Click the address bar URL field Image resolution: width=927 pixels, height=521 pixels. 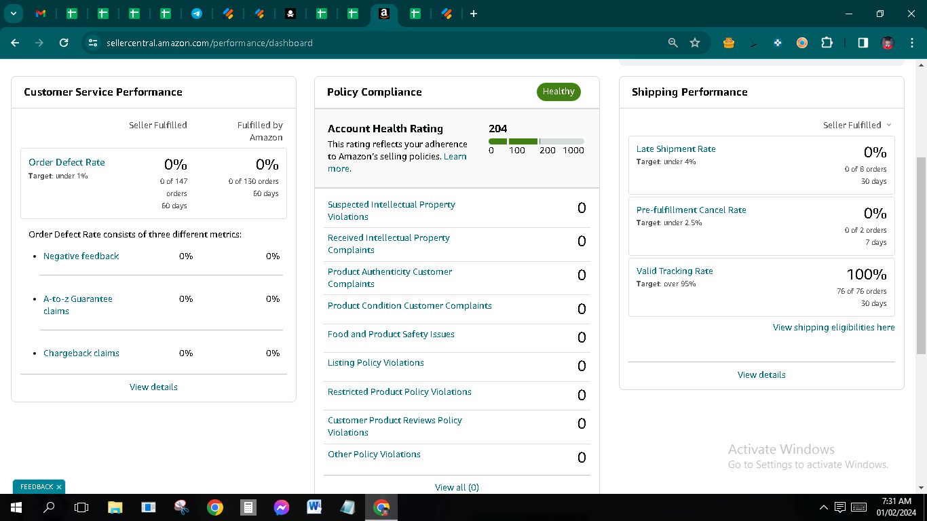tap(380, 43)
